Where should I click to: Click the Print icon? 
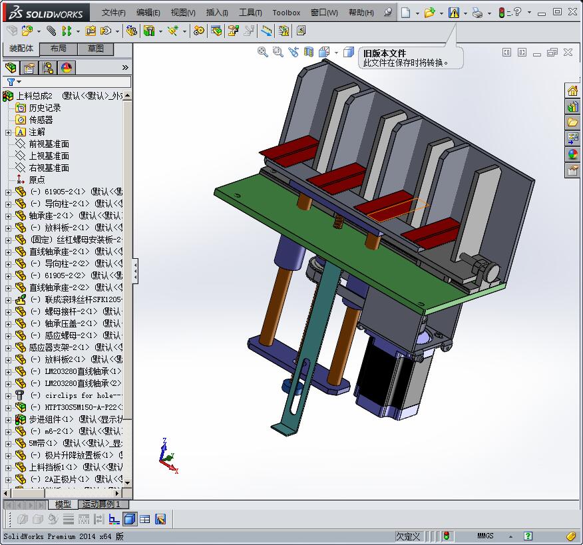(x=477, y=13)
